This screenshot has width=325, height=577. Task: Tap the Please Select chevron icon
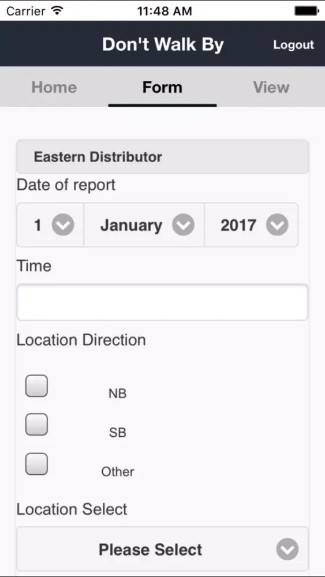(287, 549)
